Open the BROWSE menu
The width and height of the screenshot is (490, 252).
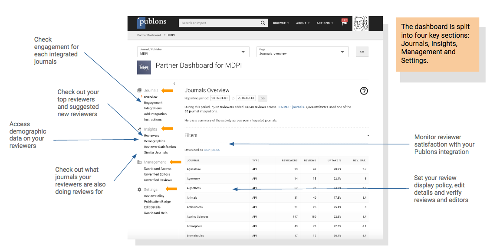(x=281, y=23)
